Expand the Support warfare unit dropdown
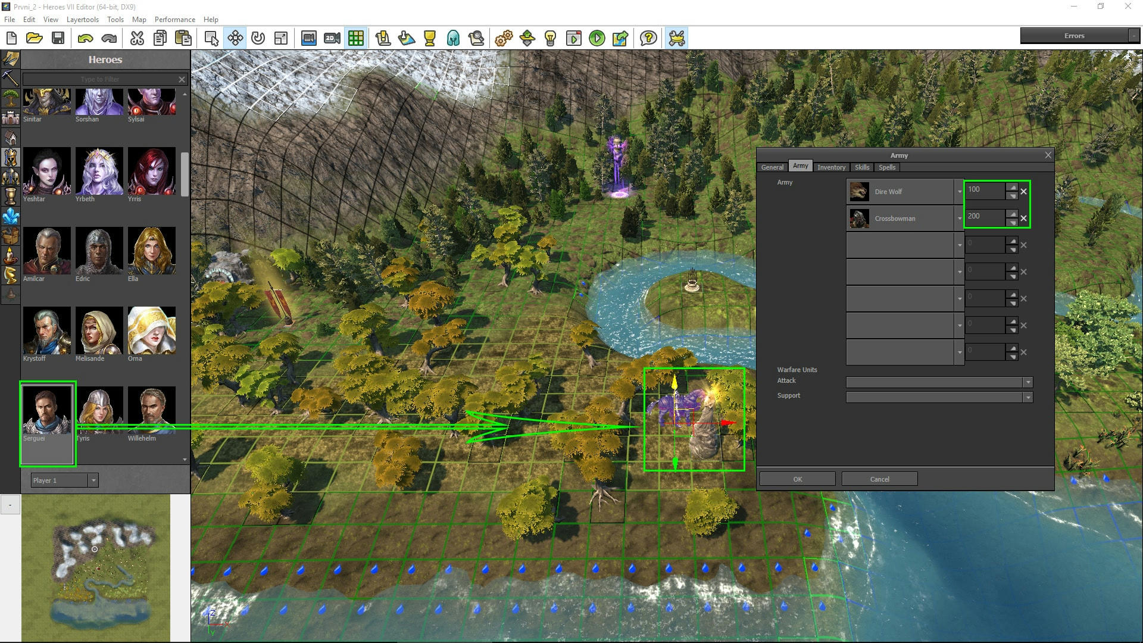 pyautogui.click(x=1028, y=397)
